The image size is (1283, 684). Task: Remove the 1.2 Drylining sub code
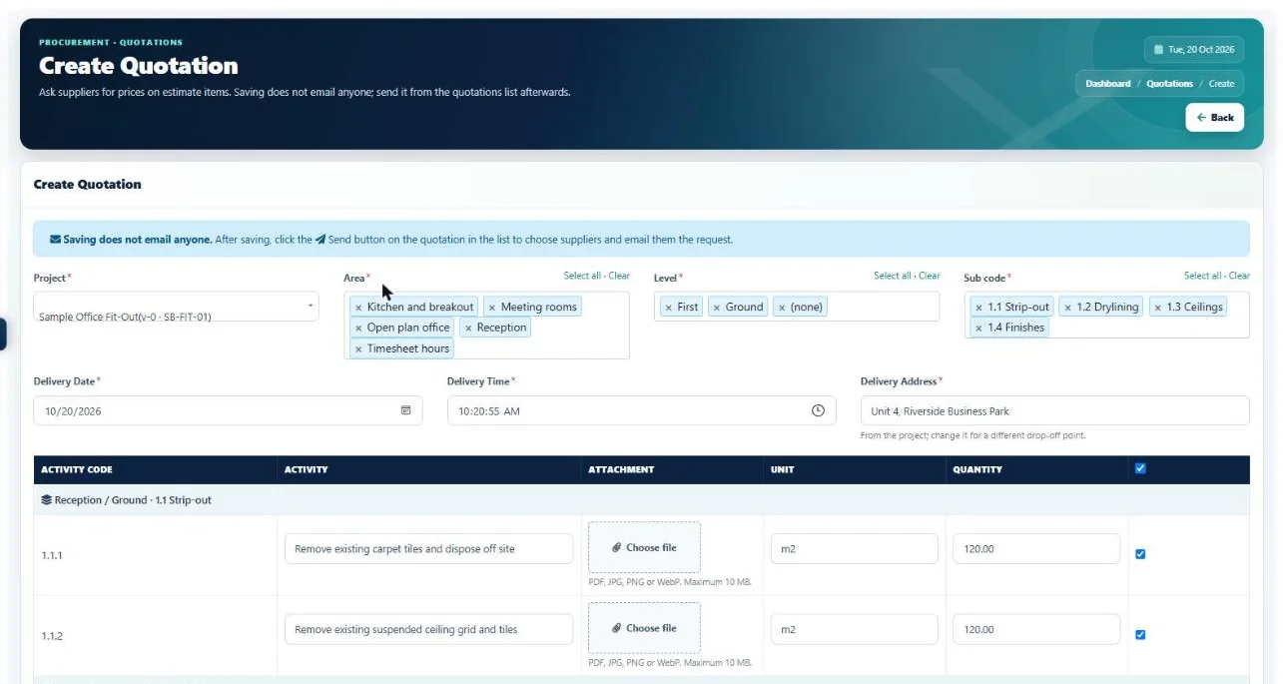(1068, 308)
